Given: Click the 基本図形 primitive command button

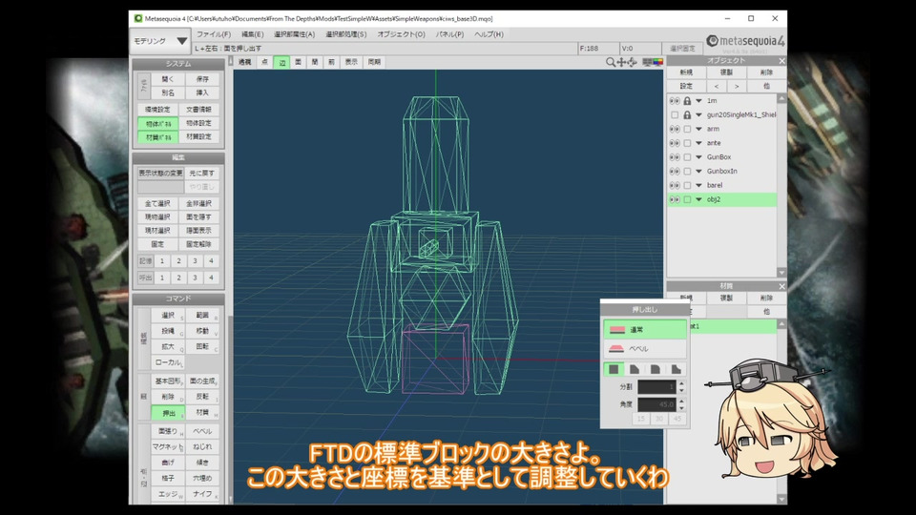Looking at the screenshot, I should [168, 381].
